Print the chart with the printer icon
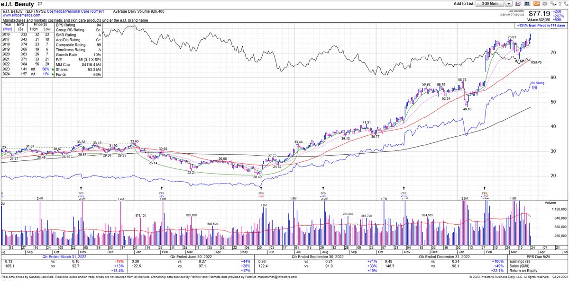This screenshot has width=569, height=281. click(545, 4)
